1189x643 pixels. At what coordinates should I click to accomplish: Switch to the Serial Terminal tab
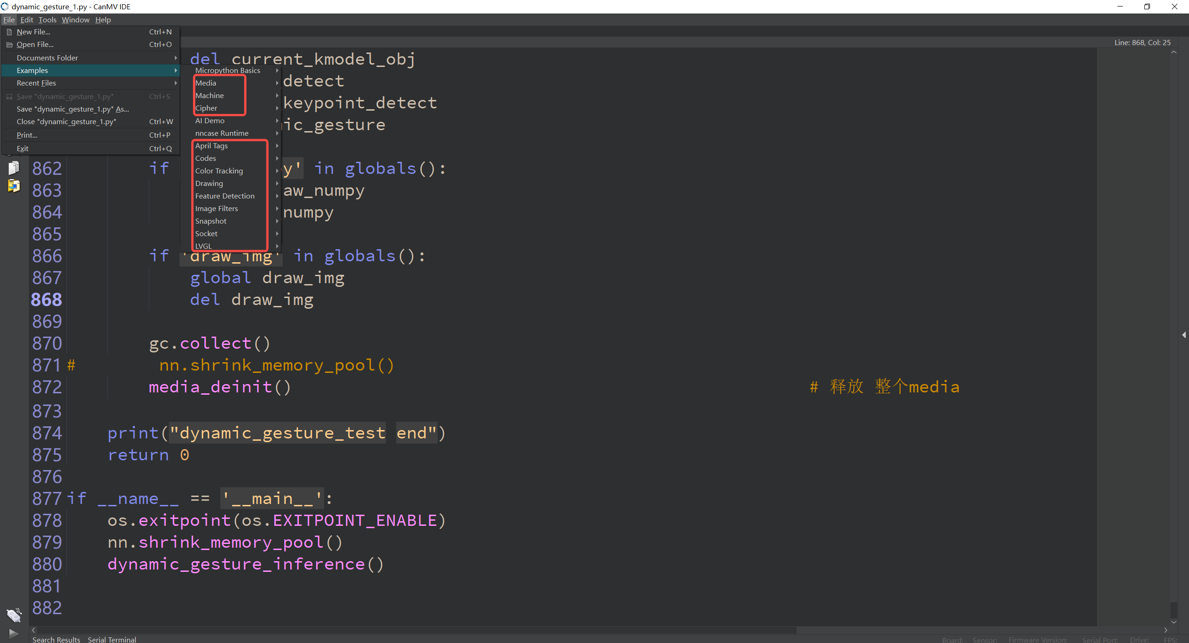[112, 639]
